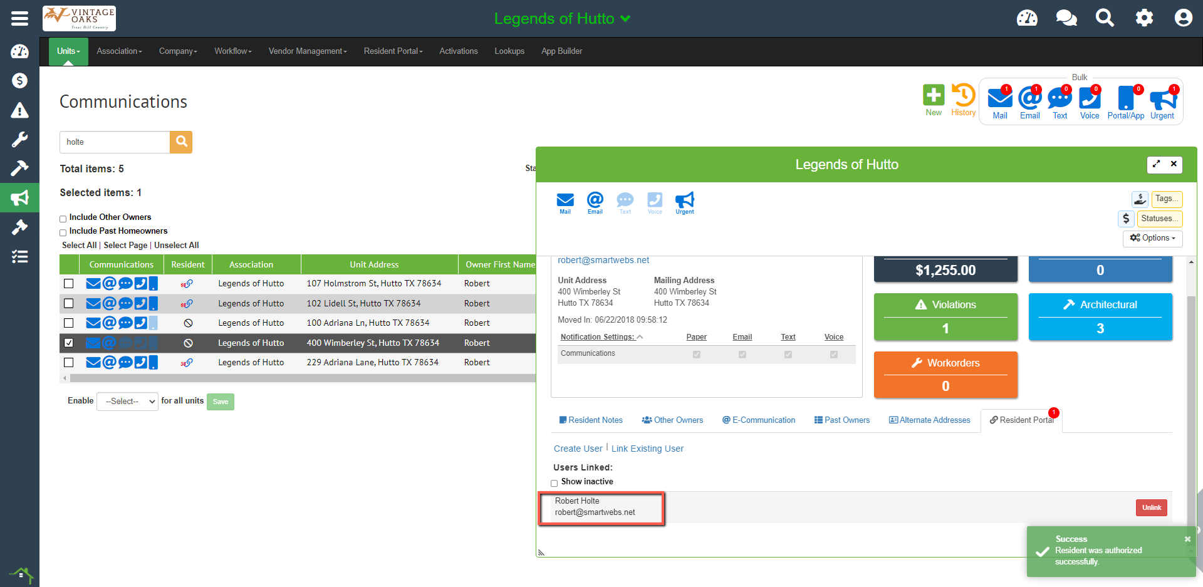This screenshot has width=1203, height=587.
Task: Click the Statuses... button
Action: [1160, 219]
